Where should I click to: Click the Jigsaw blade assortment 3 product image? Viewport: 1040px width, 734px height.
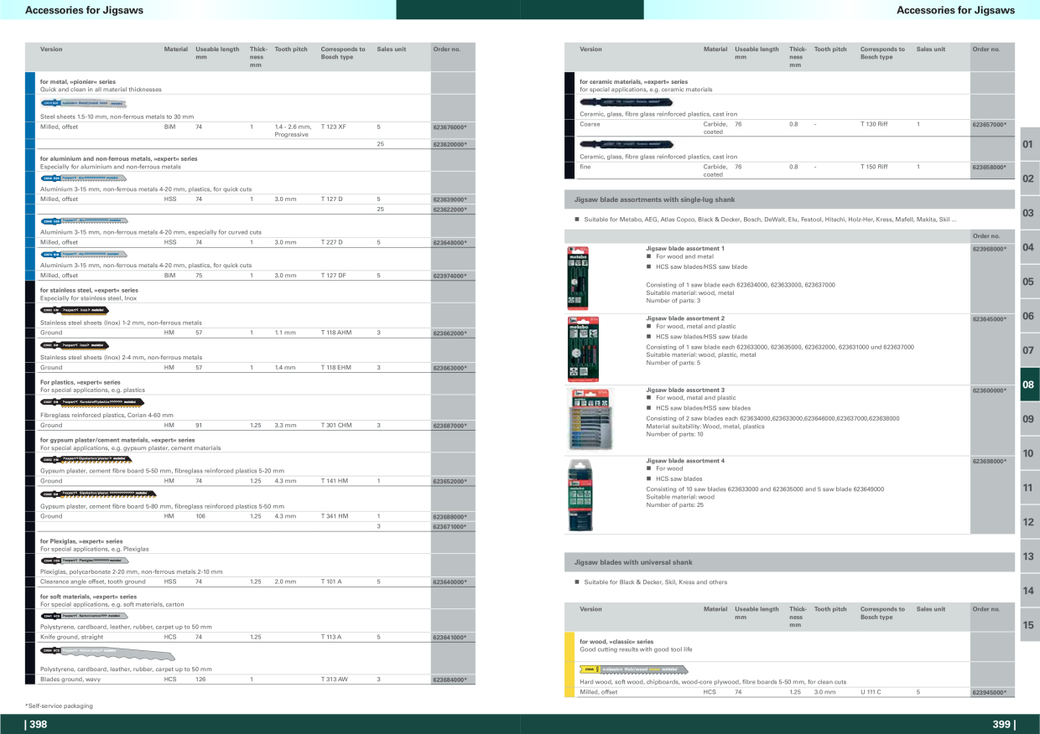click(x=591, y=419)
